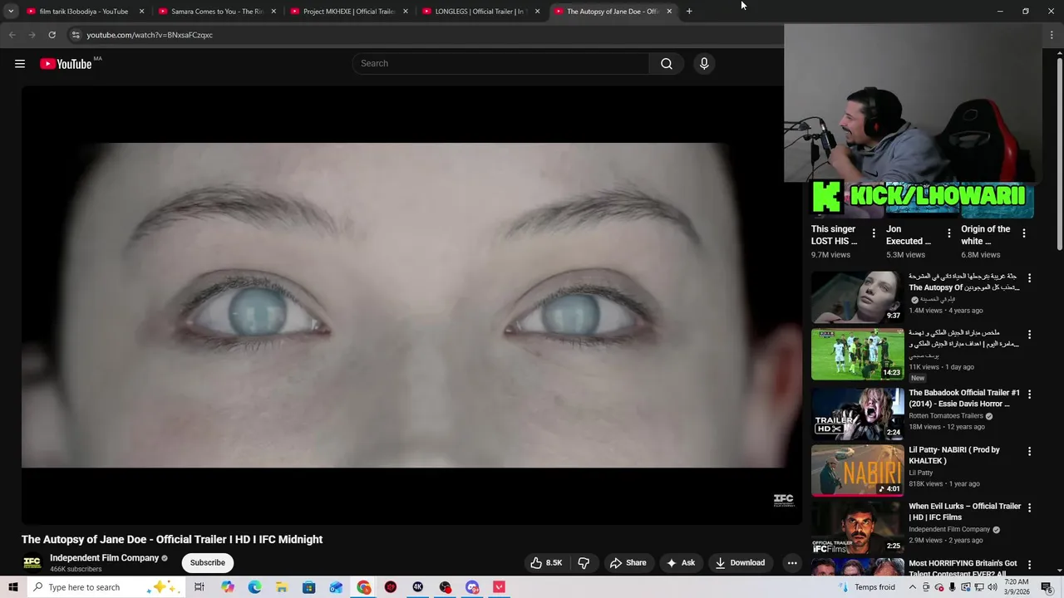The image size is (1064, 598).
Task: Like the video with thumbs up
Action: pyautogui.click(x=546, y=562)
